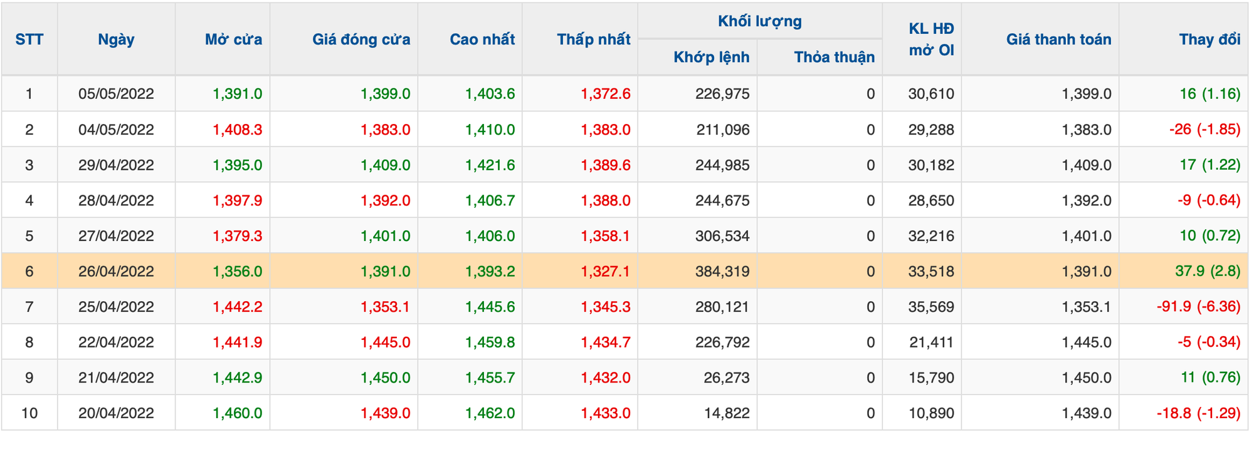Click the open interest value 30,610

pyautogui.click(x=931, y=94)
